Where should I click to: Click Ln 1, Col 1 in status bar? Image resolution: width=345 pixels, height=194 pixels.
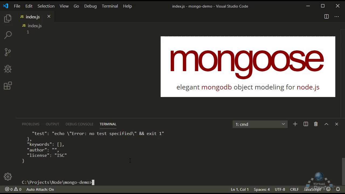[240, 189]
